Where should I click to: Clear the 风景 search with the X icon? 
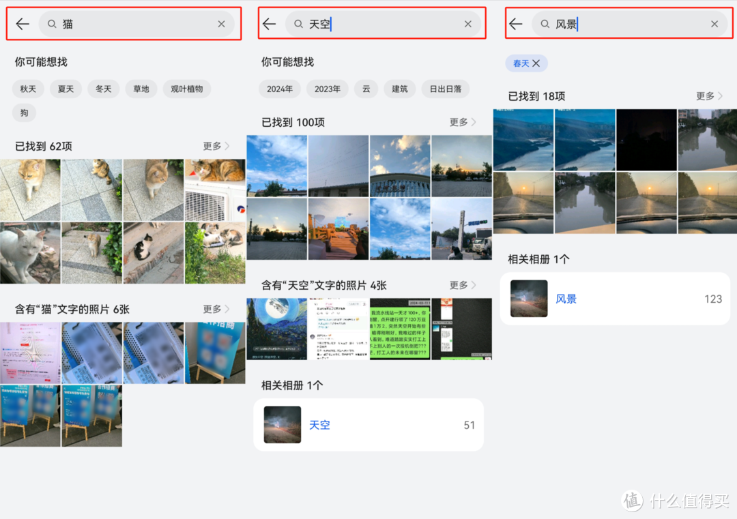714,24
